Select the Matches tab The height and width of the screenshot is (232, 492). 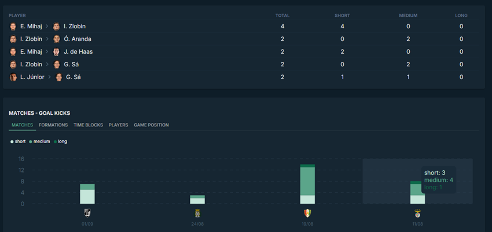point(22,125)
